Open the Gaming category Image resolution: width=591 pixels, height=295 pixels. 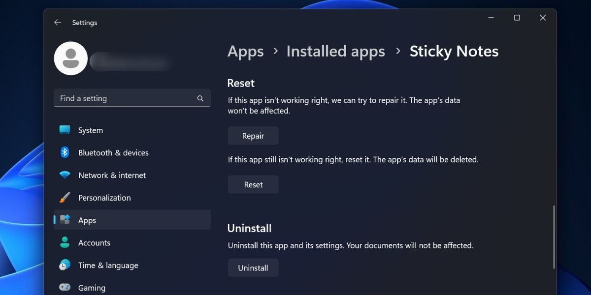pos(92,288)
